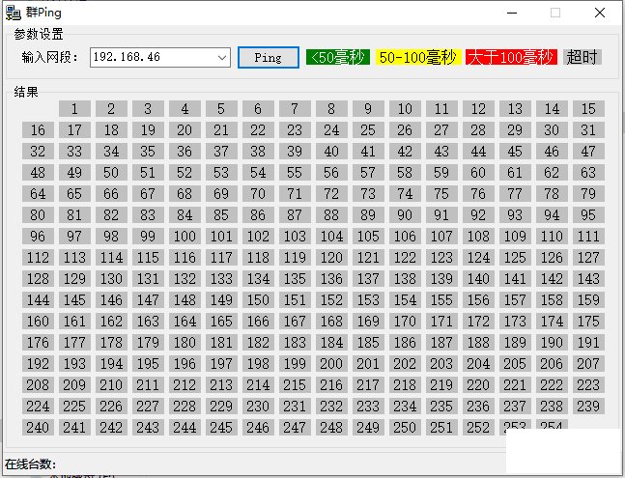
Task: Click host cell 57
Action: point(368,173)
